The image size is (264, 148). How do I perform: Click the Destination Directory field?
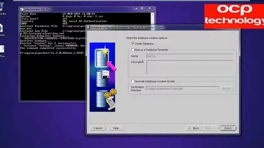pos(182,89)
